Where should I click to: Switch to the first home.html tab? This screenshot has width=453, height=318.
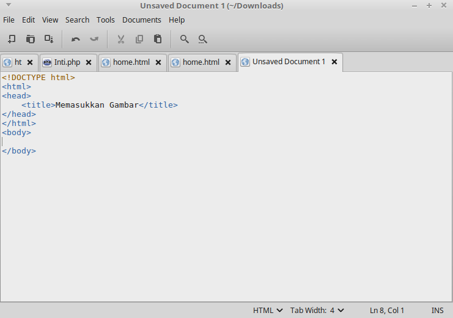131,62
